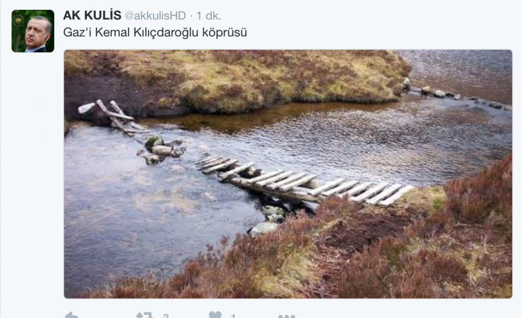Reply to the AK KULİS tweet
Image resolution: width=522 pixels, height=318 pixels.
(72, 315)
